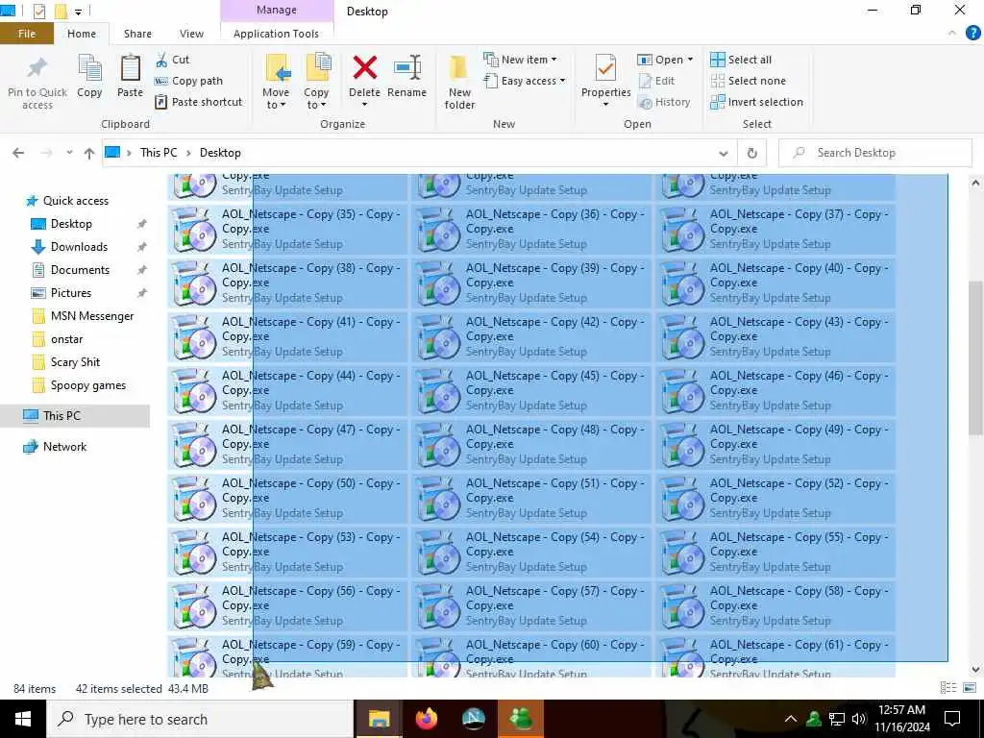Show hidden system tray icons chevron
The width and height of the screenshot is (984, 738).
pyautogui.click(x=790, y=719)
